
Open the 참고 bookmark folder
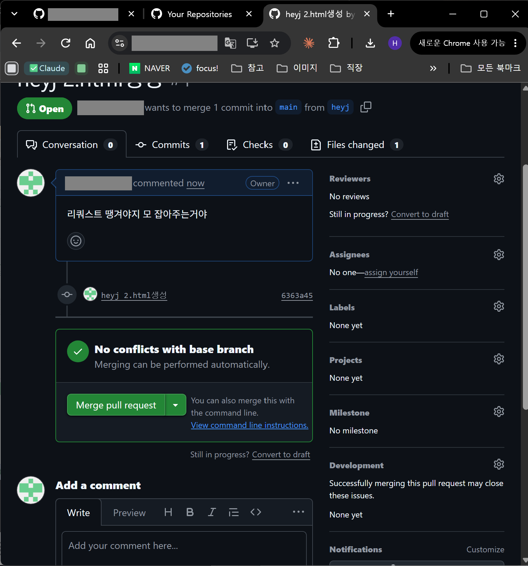point(248,68)
